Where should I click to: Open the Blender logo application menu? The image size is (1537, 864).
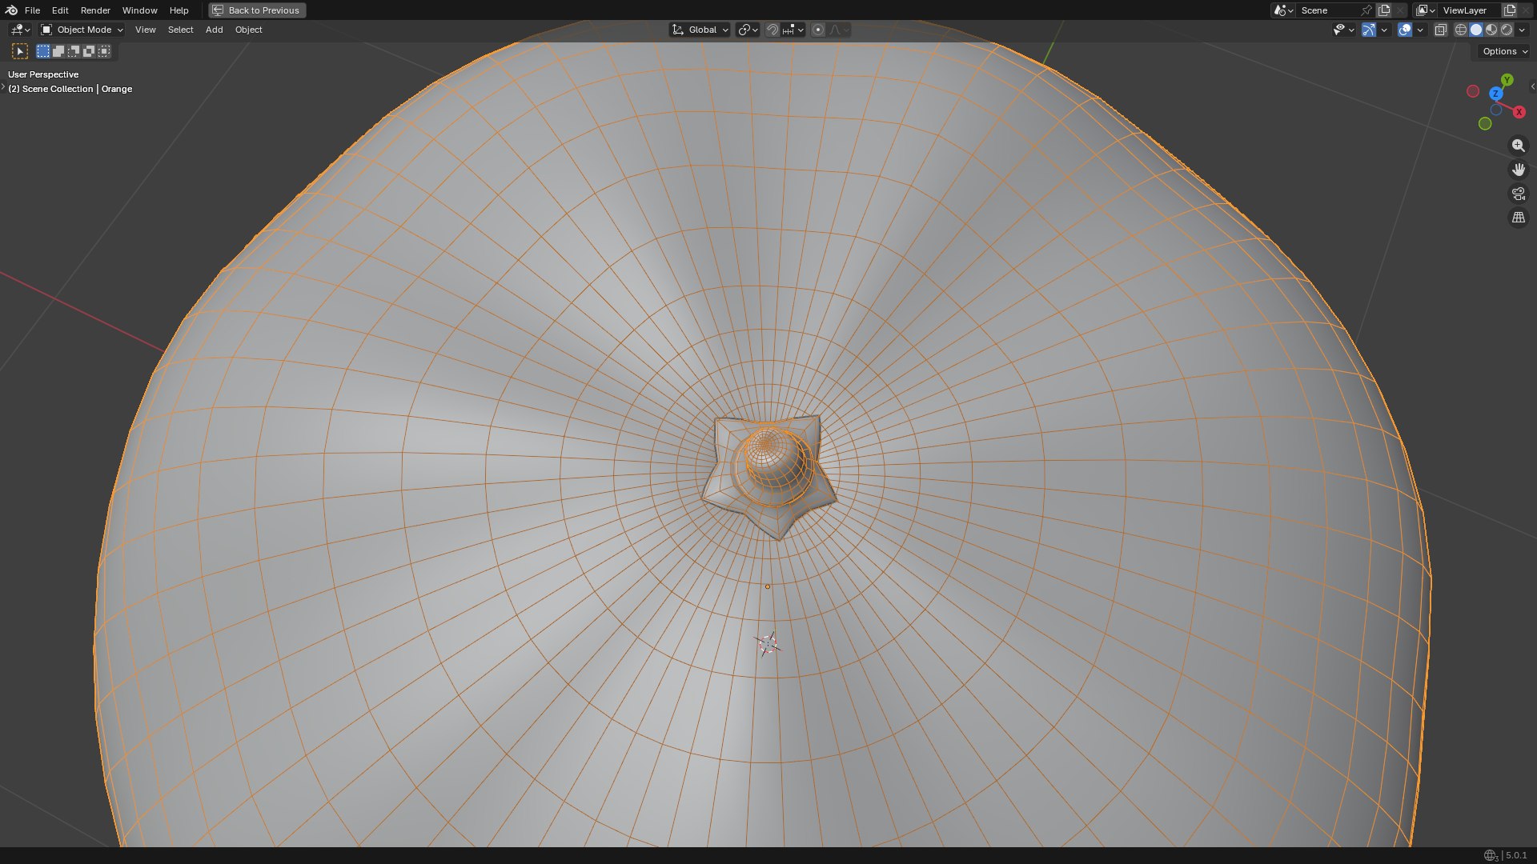point(11,10)
